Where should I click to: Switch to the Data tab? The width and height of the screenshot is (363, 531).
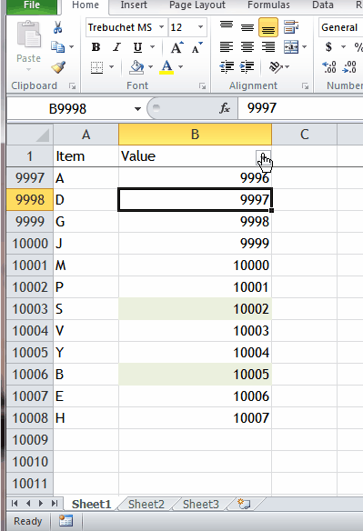[323, 5]
